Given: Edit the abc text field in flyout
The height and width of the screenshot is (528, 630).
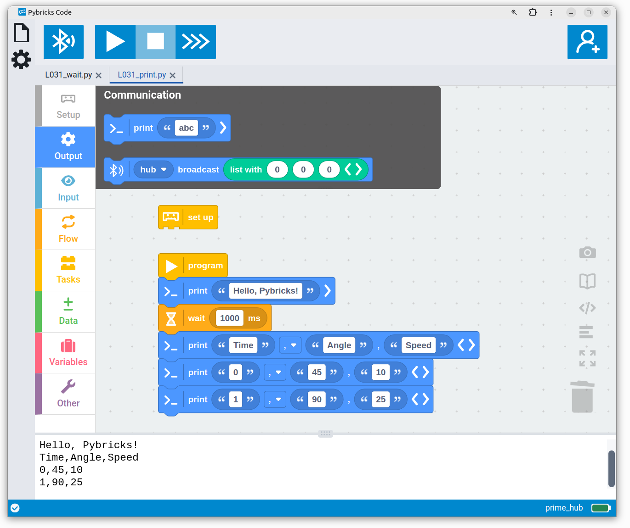Looking at the screenshot, I should point(186,128).
